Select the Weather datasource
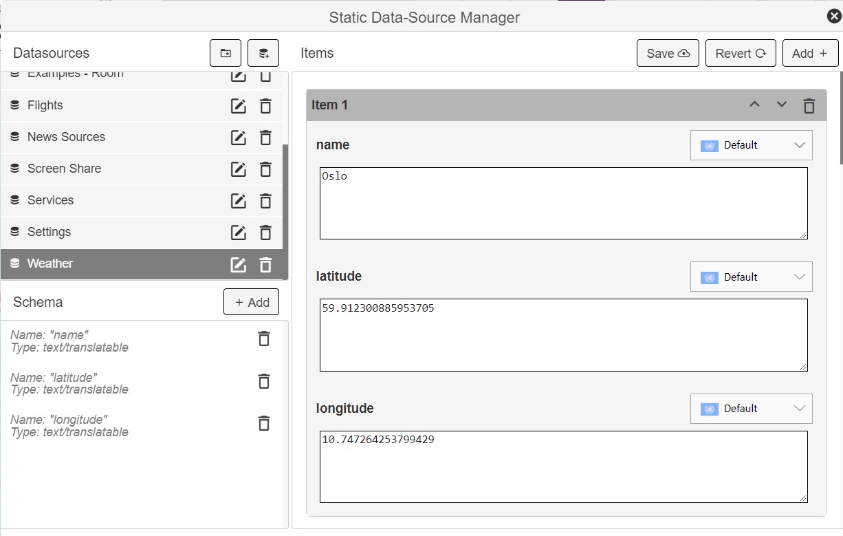The width and height of the screenshot is (843, 536). point(50,264)
